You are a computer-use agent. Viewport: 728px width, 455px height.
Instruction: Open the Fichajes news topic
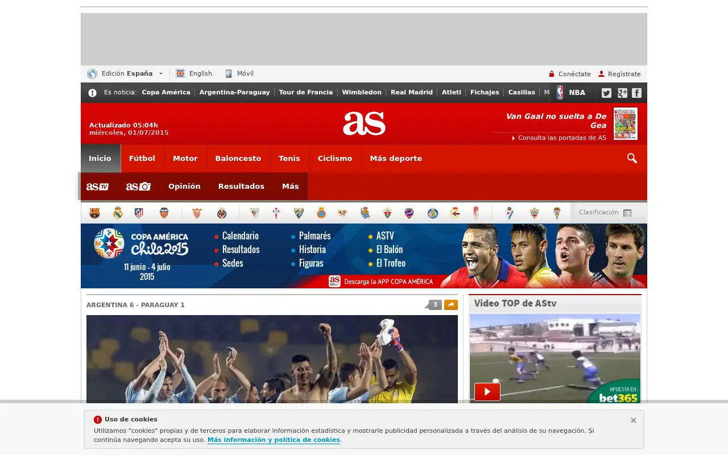485,92
